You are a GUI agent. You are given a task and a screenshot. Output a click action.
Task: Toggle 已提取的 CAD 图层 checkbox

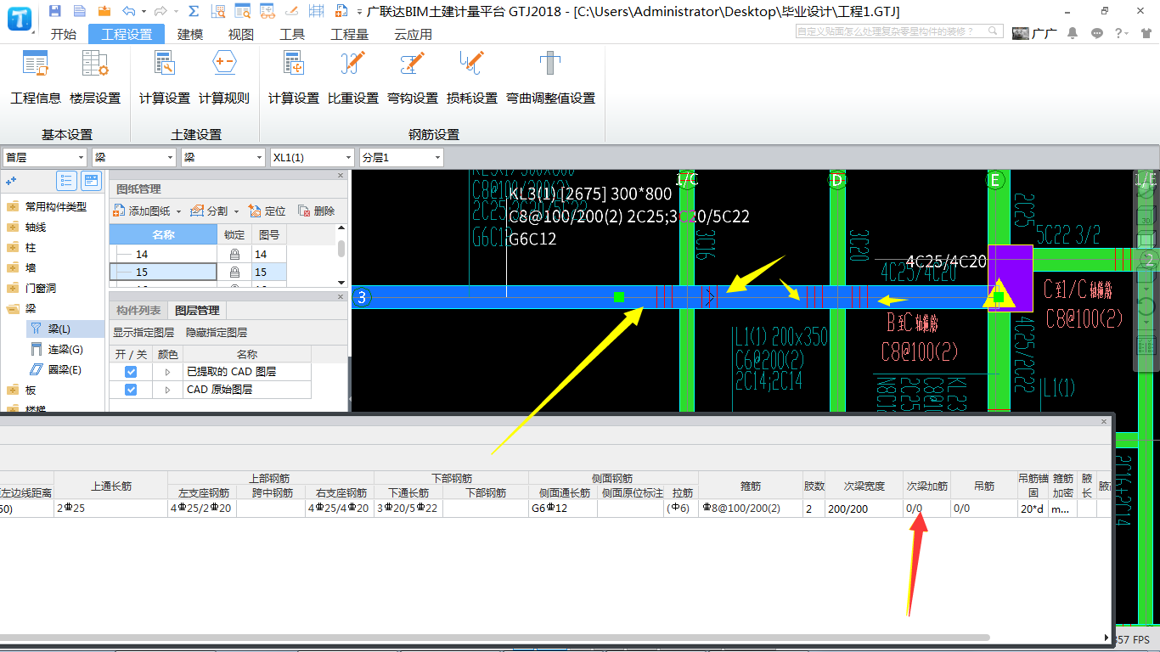click(131, 372)
